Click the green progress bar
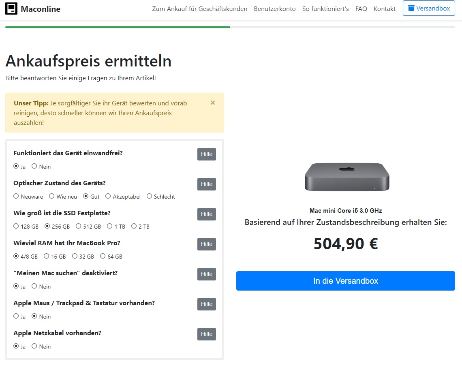The image size is (462, 368). tap(118, 27)
